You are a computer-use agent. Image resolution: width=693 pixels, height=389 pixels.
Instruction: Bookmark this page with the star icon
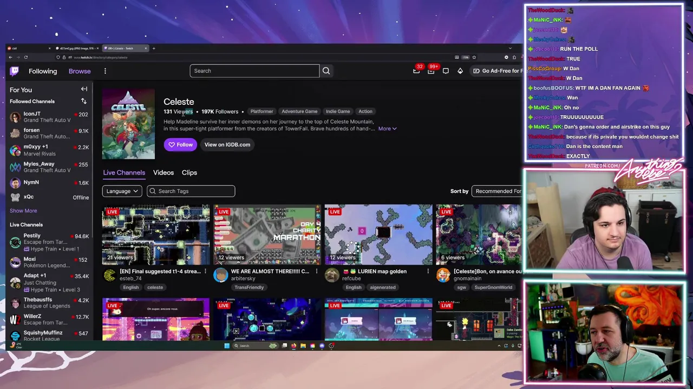(x=474, y=57)
